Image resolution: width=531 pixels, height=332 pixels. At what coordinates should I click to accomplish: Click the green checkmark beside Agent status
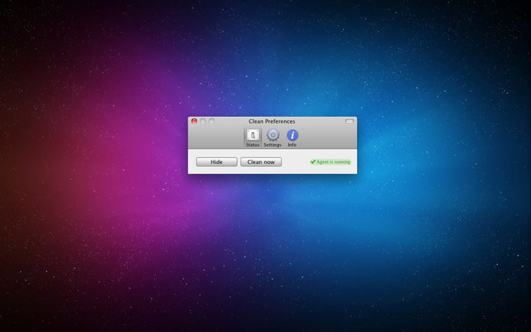(x=313, y=162)
